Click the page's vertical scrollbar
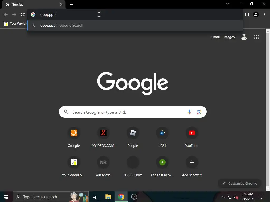 tap(268, 110)
